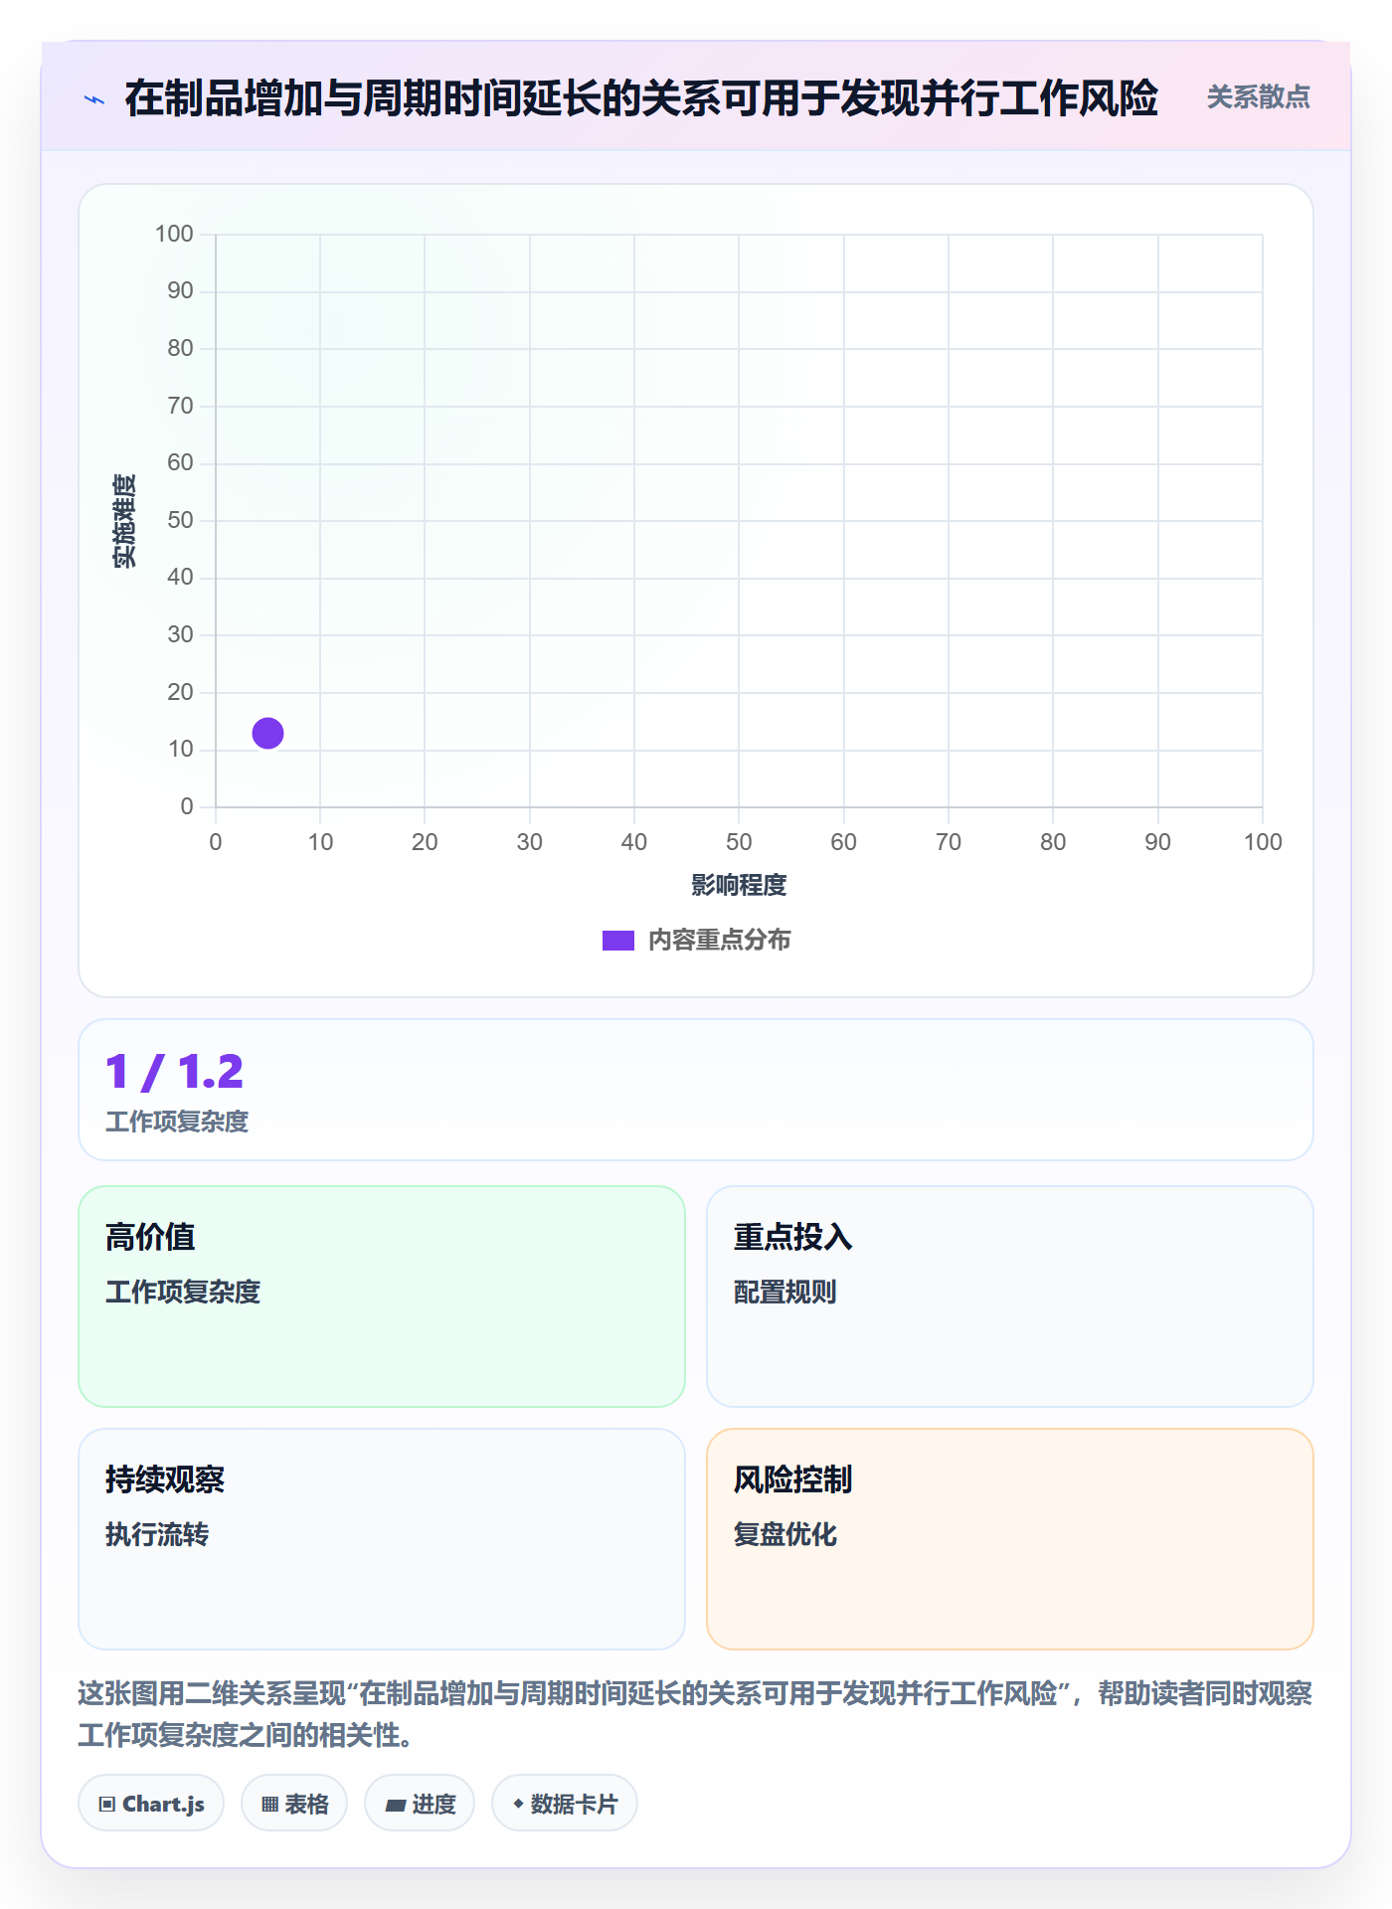Select the 风险控制 quadrant card
The width and height of the screenshot is (1392, 1909).
click(x=1009, y=1538)
